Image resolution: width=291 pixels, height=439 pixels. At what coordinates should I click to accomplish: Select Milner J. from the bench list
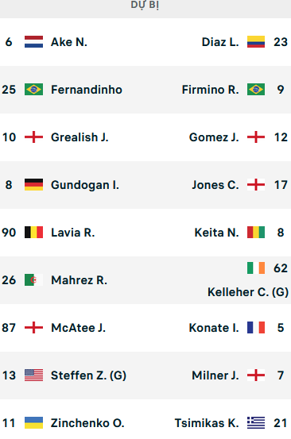point(215,375)
